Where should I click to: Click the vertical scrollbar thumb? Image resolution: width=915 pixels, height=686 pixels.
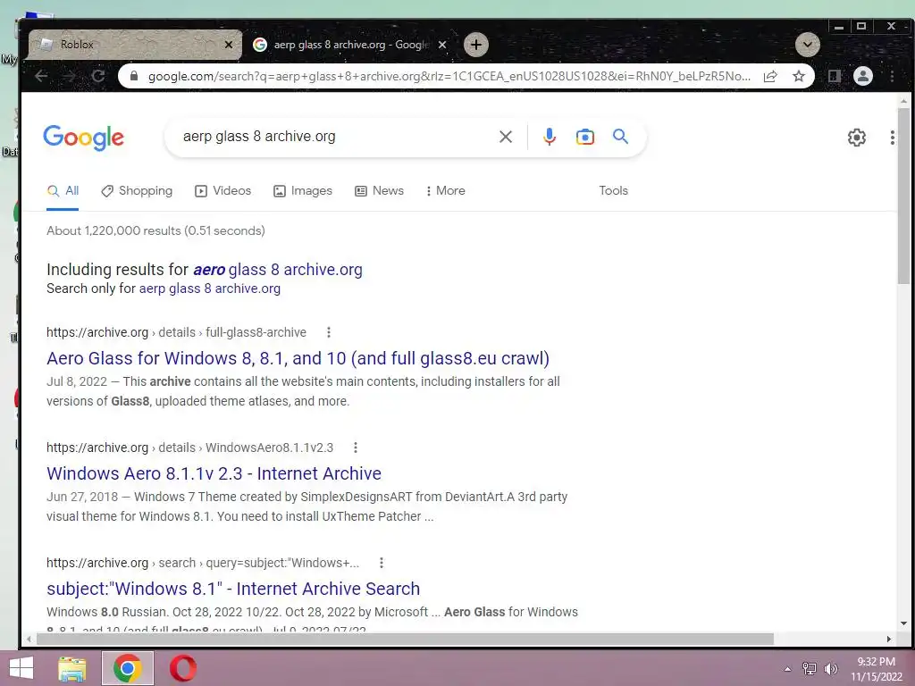tap(903, 196)
